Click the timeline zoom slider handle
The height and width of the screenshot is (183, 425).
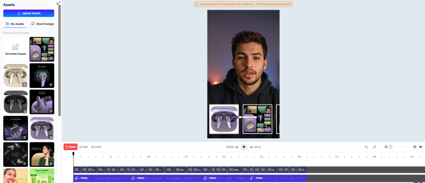(391, 146)
